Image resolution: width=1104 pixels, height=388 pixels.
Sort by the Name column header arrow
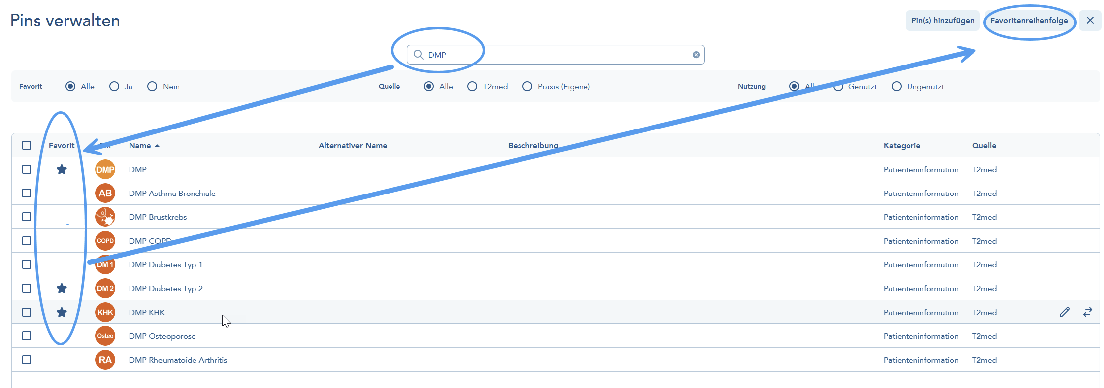click(x=157, y=145)
